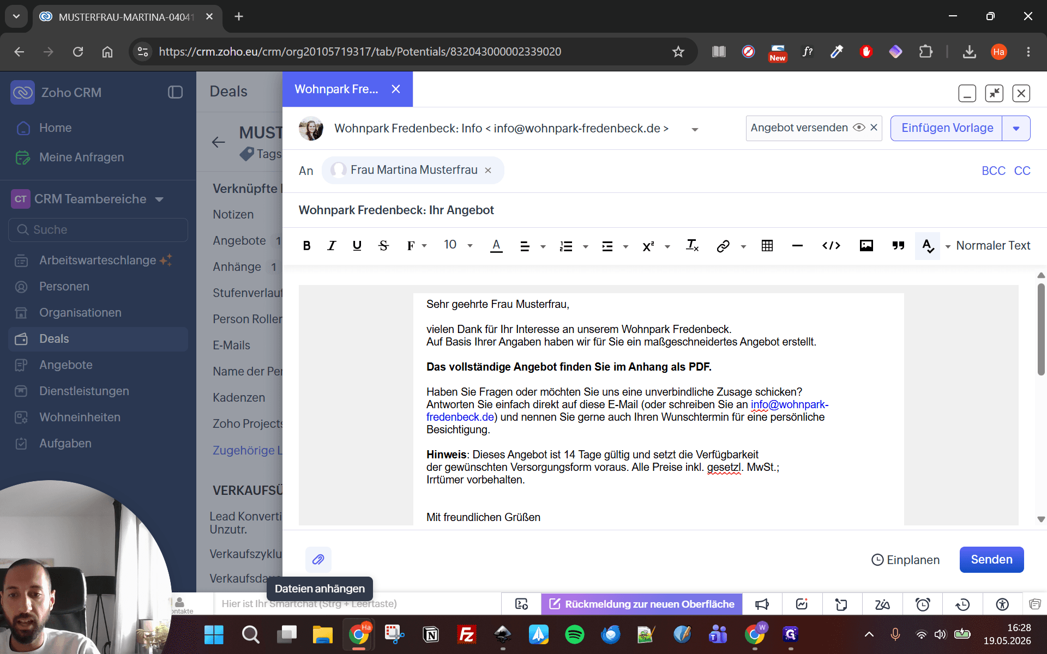Open Aufgaben module
This screenshot has width=1047, height=654.
(65, 443)
